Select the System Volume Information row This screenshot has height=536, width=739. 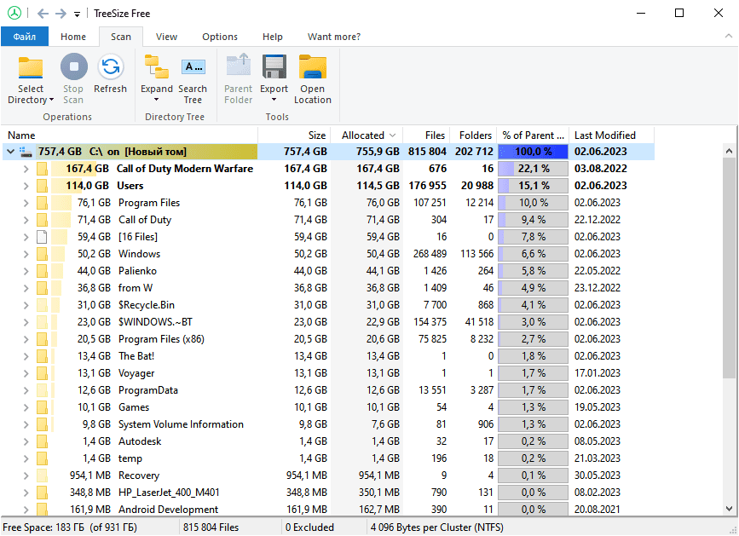pyautogui.click(x=327, y=424)
